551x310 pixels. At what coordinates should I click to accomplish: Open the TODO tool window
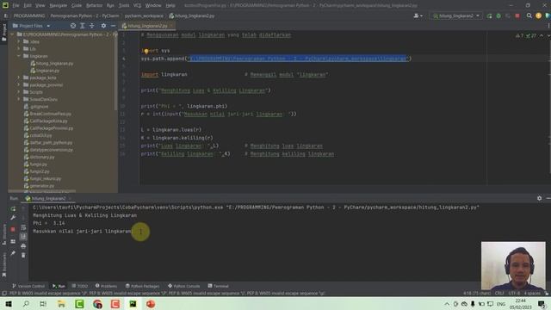(79, 286)
